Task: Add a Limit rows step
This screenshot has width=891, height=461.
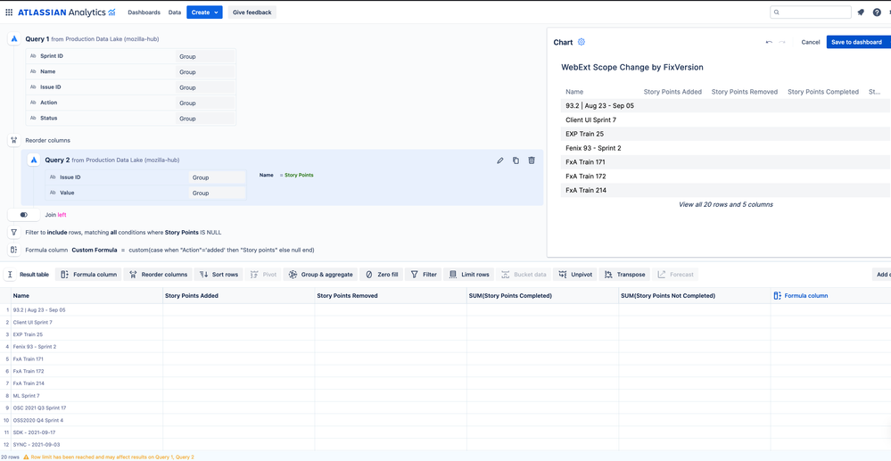Action: point(469,275)
